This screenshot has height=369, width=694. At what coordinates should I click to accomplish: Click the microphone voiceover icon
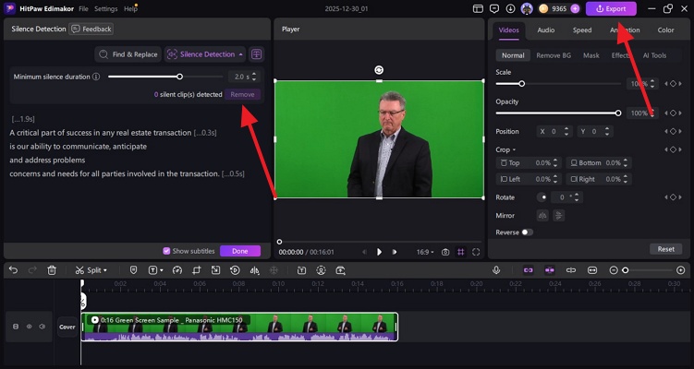496,270
